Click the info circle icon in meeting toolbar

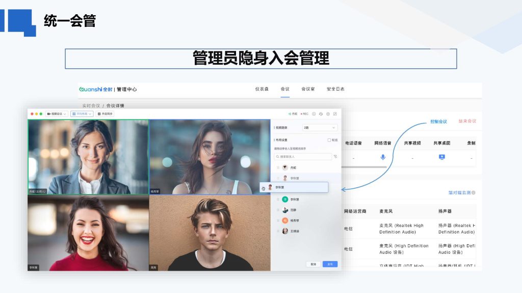pyautogui.click(x=314, y=114)
